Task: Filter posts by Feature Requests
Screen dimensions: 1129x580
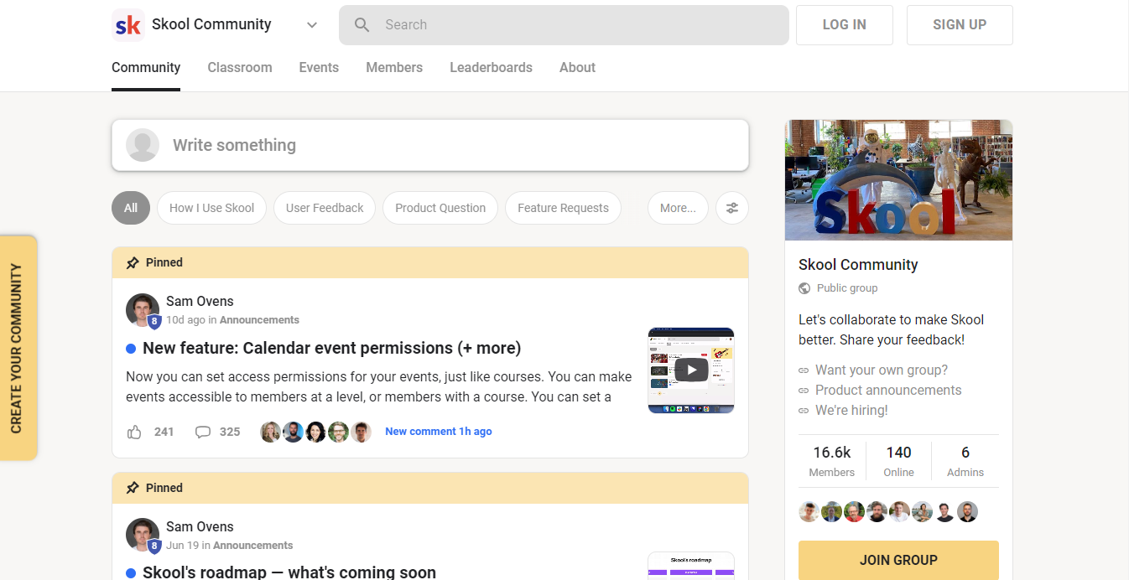Action: (x=563, y=208)
